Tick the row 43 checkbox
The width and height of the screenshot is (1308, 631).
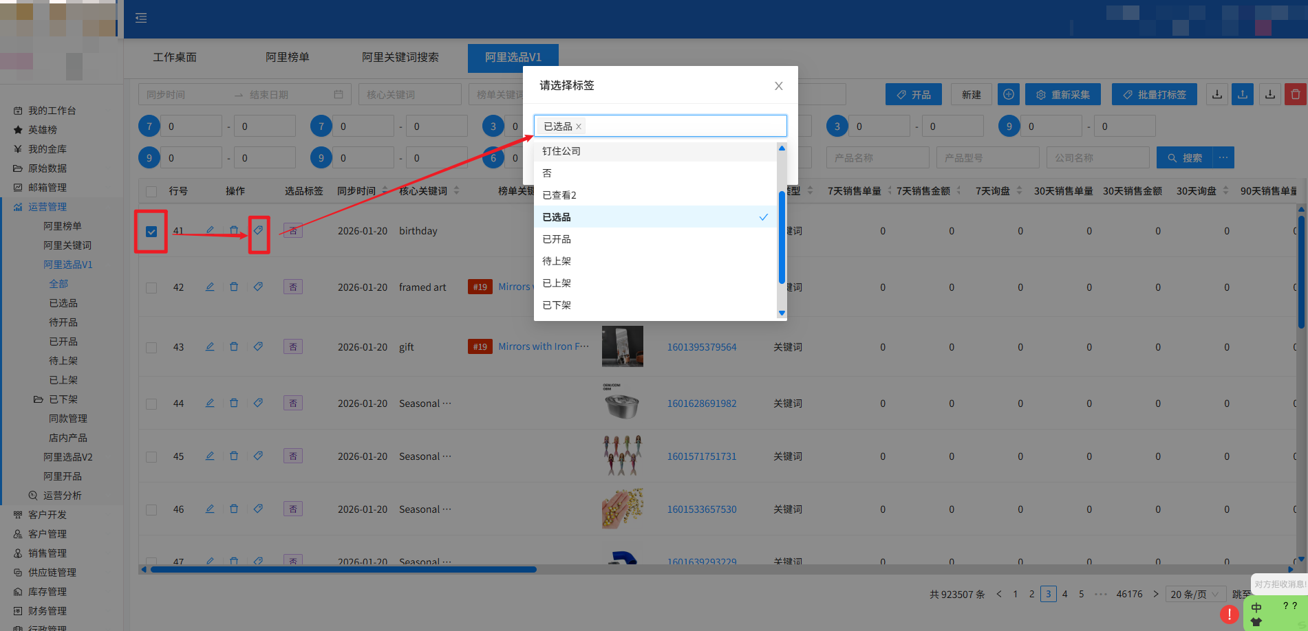(151, 347)
